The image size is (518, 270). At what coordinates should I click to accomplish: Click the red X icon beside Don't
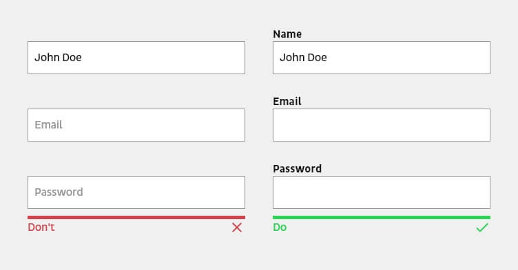[237, 227]
